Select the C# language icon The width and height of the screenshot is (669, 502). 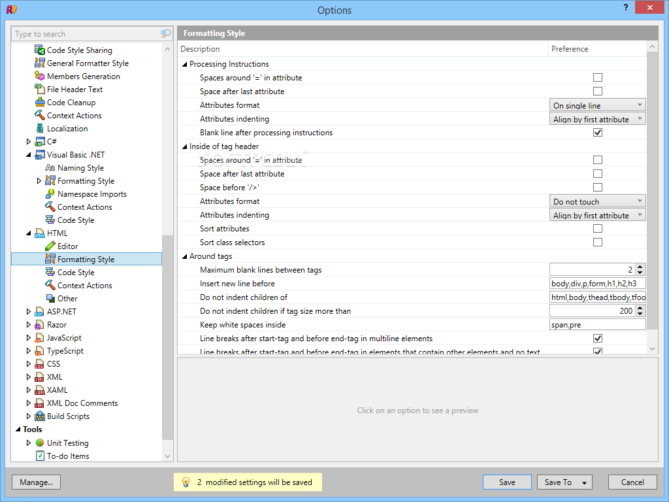(40, 142)
